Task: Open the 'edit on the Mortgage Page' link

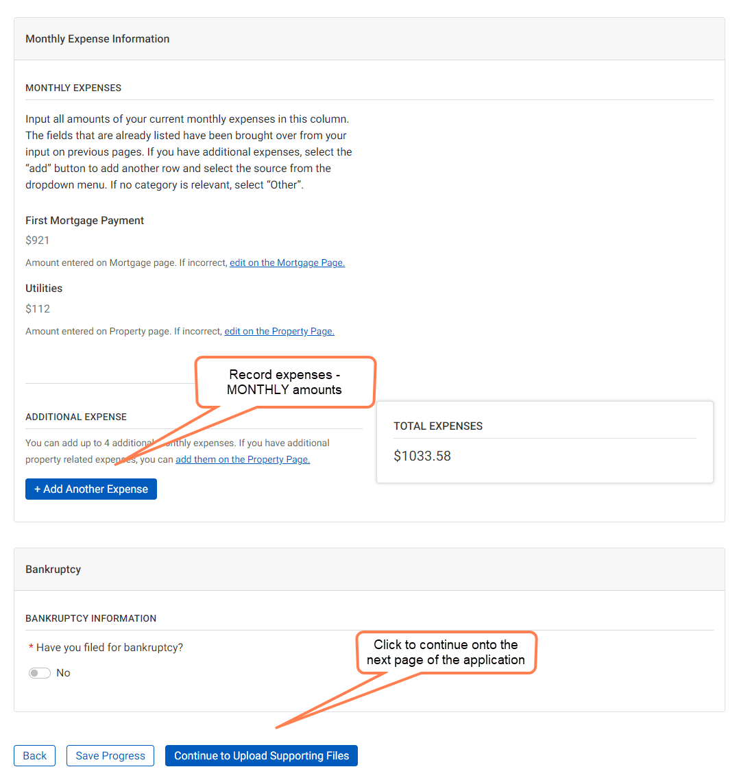Action: pos(287,263)
